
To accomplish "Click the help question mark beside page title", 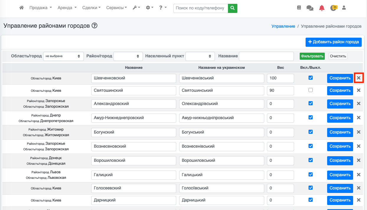I will [x=94, y=26].
